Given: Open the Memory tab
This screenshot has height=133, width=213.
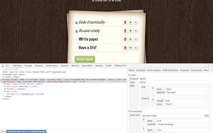Looking at the screenshot, I should (75, 66).
